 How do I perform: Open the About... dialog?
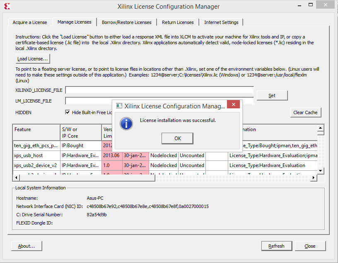point(27,246)
